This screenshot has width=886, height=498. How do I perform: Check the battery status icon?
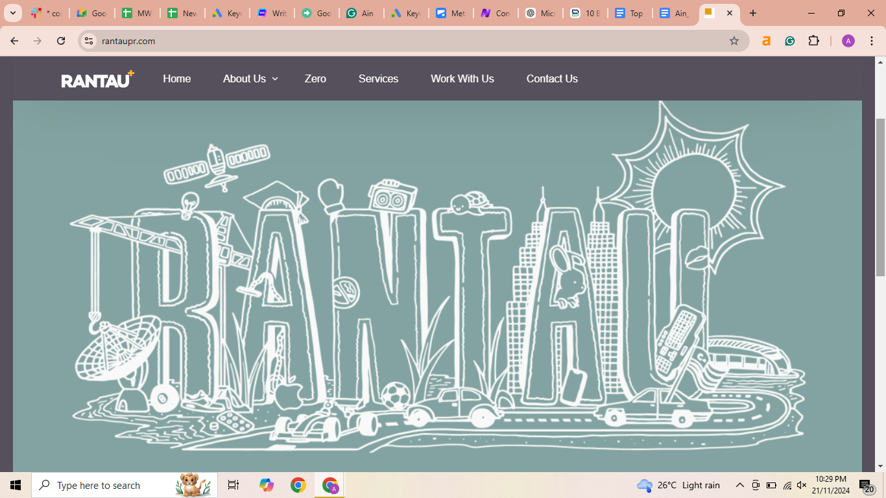click(x=771, y=485)
